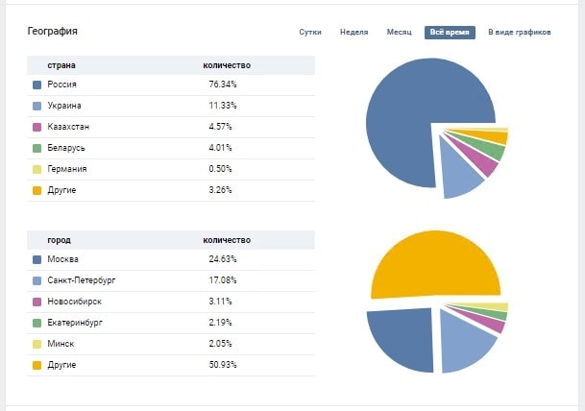Click the Новосибирск legend color square
Image resolution: width=585 pixels, height=411 pixels.
(37, 302)
